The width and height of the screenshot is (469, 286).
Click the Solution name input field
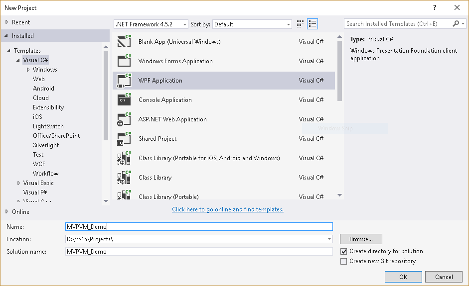[199, 251]
